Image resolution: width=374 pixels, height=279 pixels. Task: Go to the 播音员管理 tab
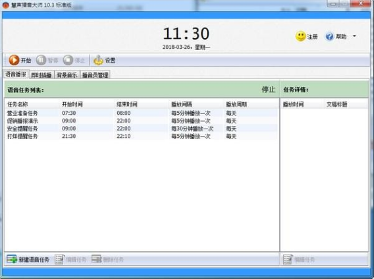point(95,75)
